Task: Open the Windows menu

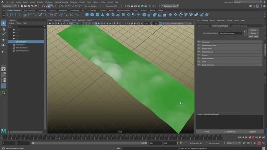Action: coord(49,2)
